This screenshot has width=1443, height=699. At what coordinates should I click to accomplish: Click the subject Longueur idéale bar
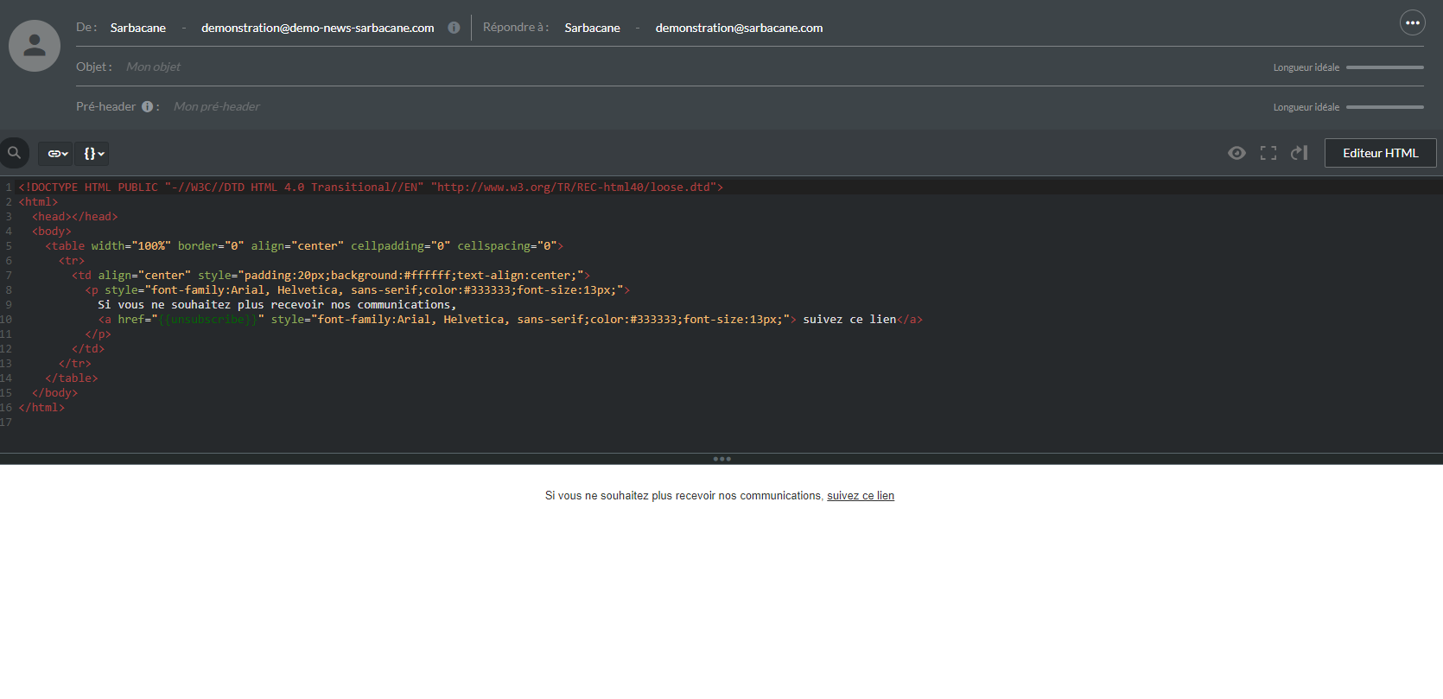pyautogui.click(x=1385, y=67)
